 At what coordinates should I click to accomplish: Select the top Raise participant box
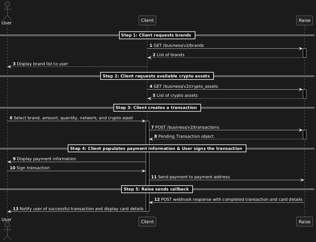click(x=304, y=20)
